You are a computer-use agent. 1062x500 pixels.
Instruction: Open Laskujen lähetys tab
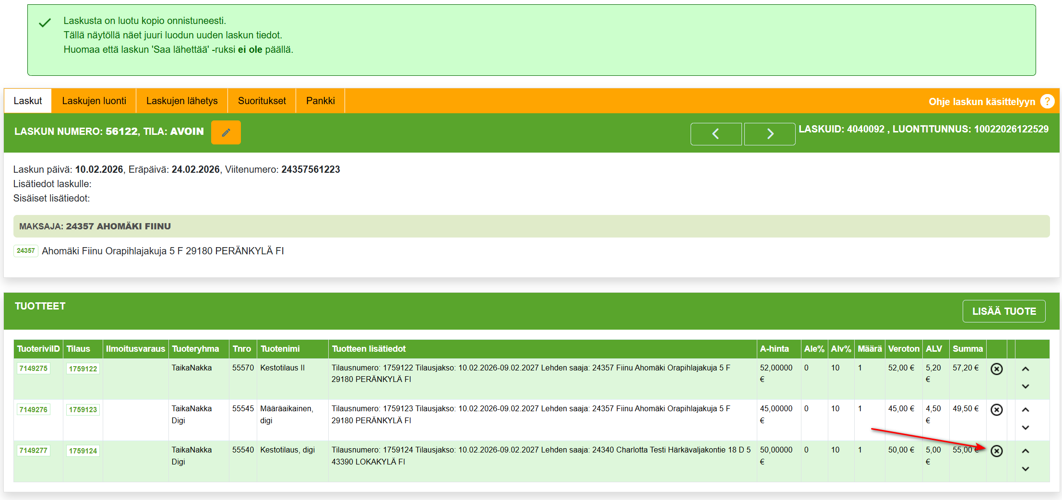coord(182,101)
